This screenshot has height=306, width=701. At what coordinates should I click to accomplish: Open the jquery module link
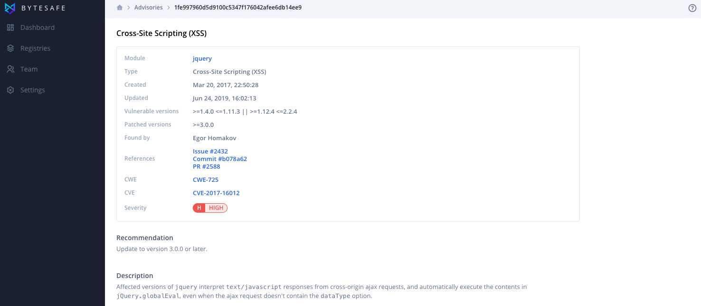coord(202,59)
